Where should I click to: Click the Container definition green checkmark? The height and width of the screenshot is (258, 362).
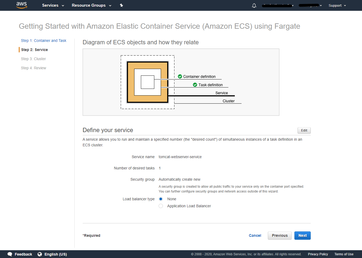180,77
